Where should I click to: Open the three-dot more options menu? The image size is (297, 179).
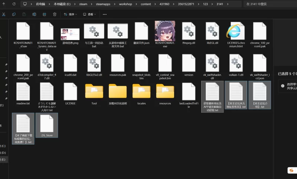tap(105, 14)
